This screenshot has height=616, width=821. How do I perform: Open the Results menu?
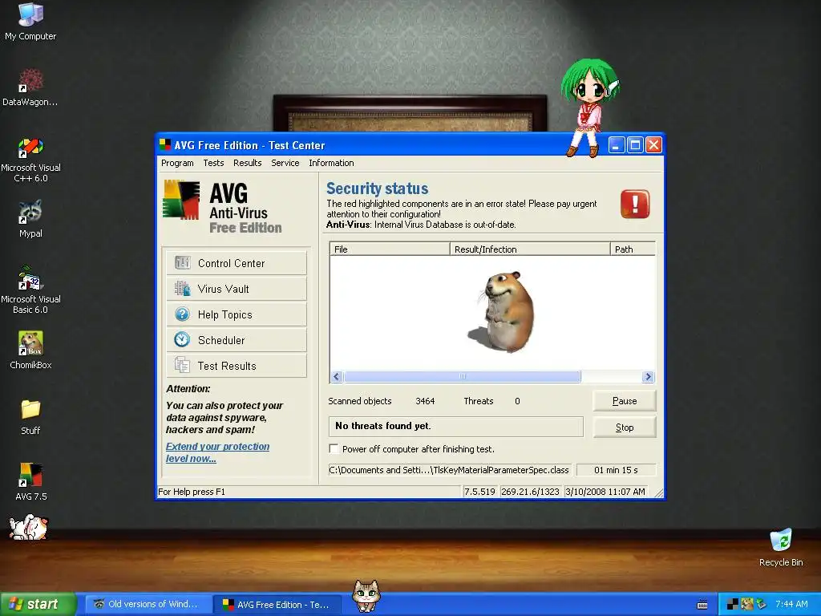tap(247, 163)
